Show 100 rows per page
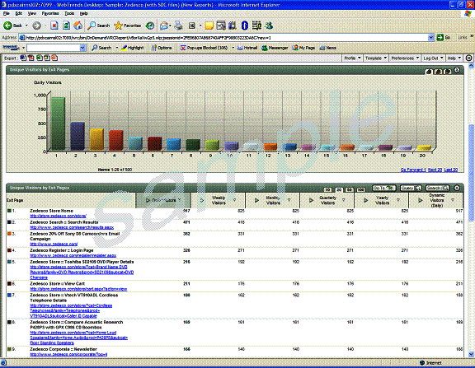This screenshot has width=475, height=368. [360, 189]
